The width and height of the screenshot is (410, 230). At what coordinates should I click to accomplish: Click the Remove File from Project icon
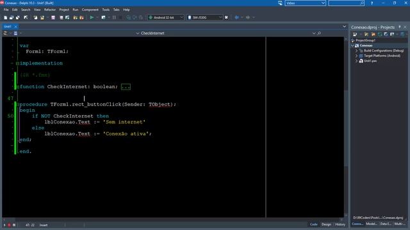(81, 17)
